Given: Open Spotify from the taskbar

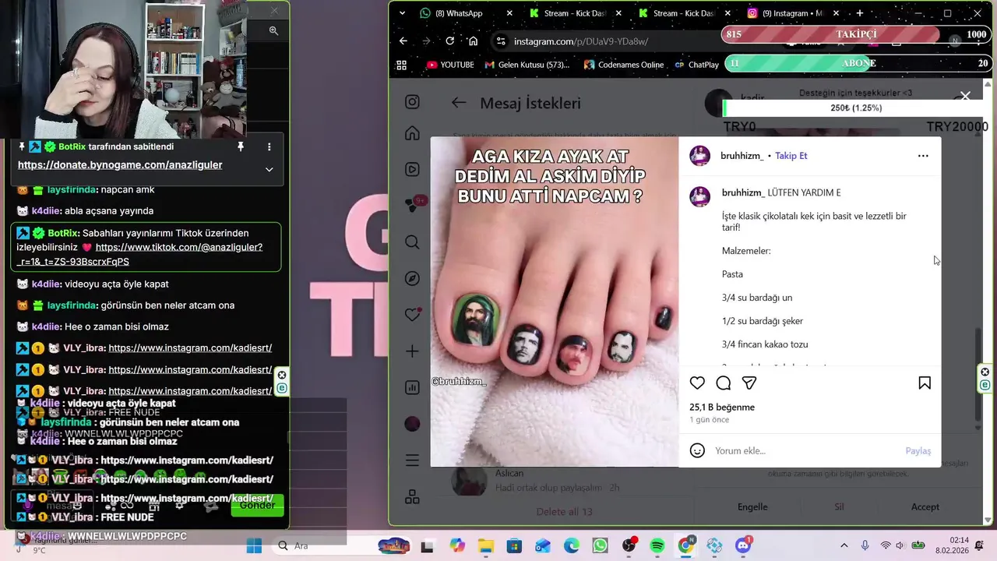Looking at the screenshot, I should tap(657, 545).
